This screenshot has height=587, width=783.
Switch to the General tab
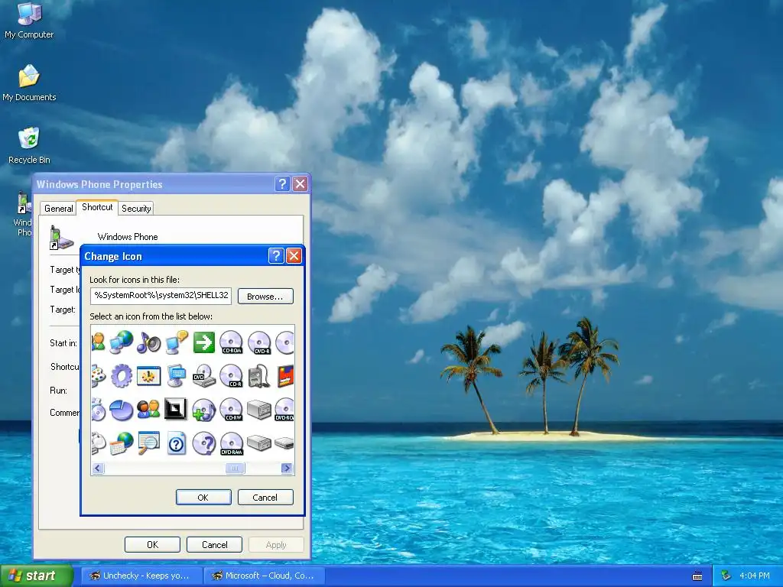pos(58,209)
